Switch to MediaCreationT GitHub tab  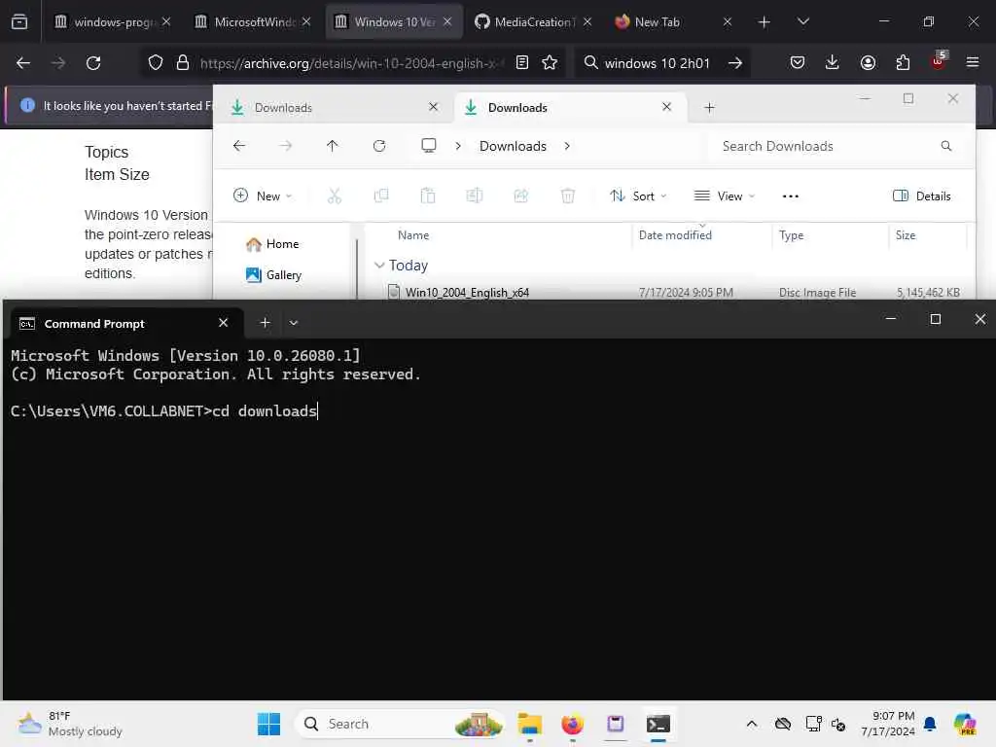[x=534, y=21]
